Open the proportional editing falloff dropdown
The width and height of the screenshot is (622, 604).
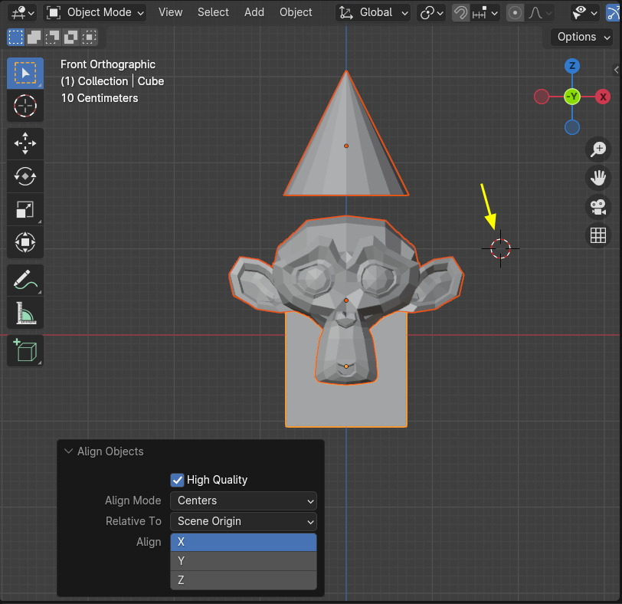click(x=540, y=13)
